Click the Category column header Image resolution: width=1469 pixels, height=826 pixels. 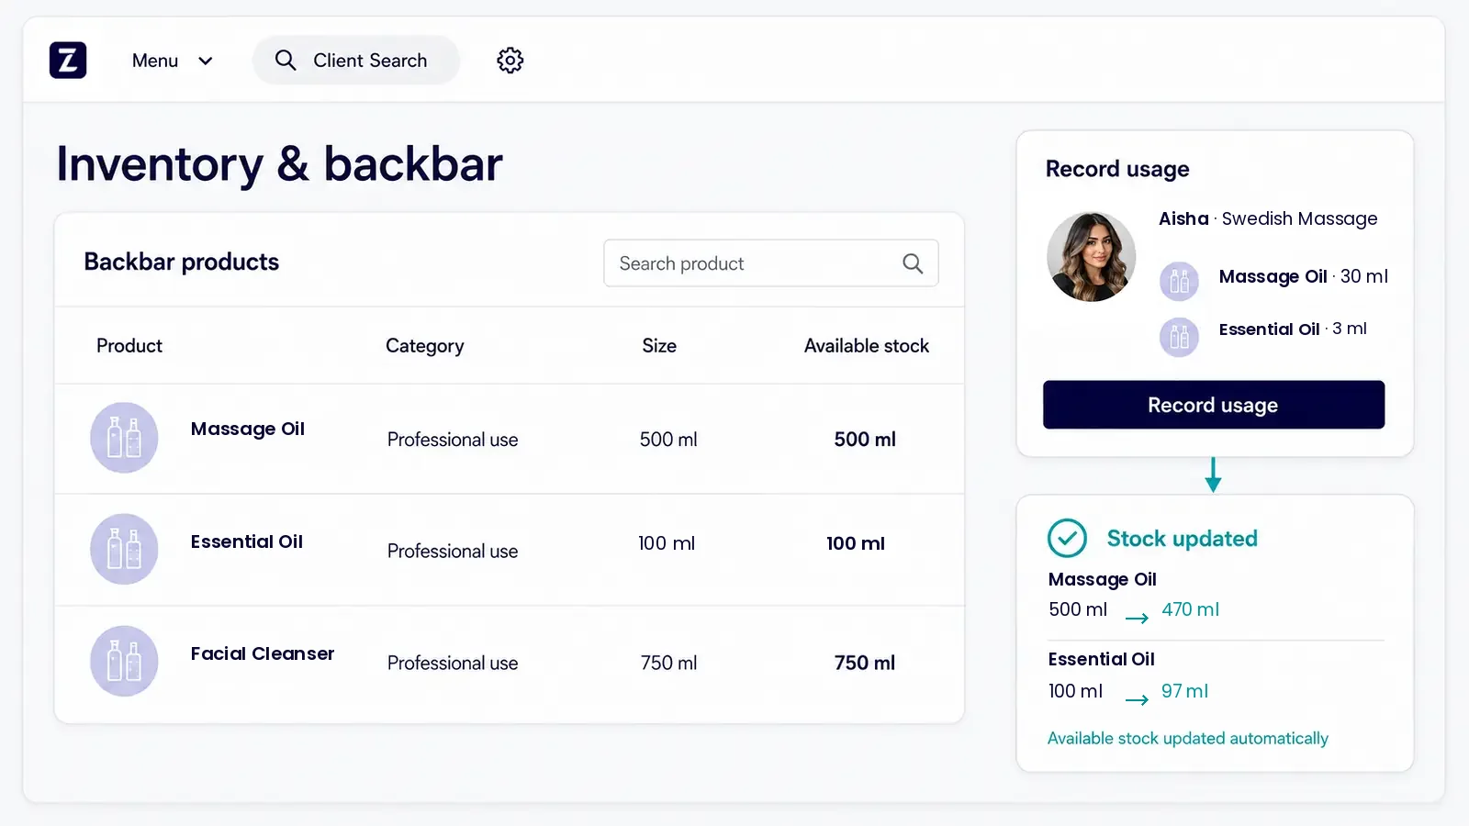[x=425, y=346]
